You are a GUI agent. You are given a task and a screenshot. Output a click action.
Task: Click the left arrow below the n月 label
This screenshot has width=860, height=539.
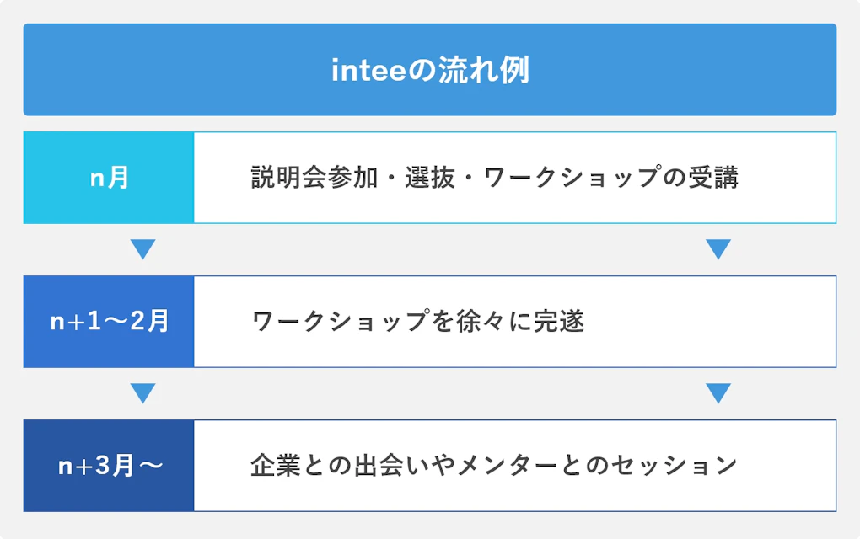(143, 249)
